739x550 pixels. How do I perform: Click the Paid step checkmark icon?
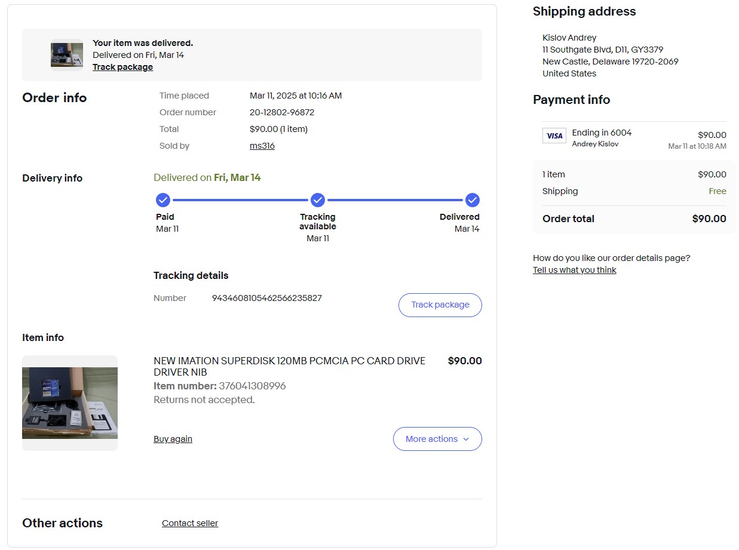coord(162,200)
